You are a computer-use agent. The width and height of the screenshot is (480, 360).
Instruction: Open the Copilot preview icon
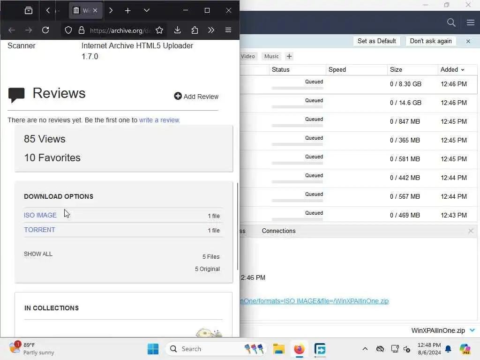[x=465, y=349]
